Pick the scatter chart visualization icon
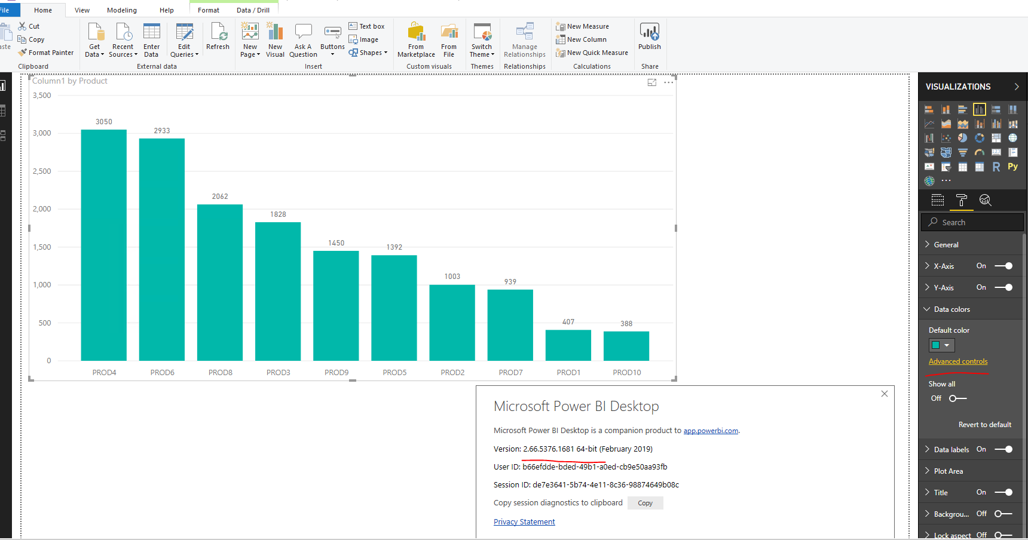 tap(946, 138)
